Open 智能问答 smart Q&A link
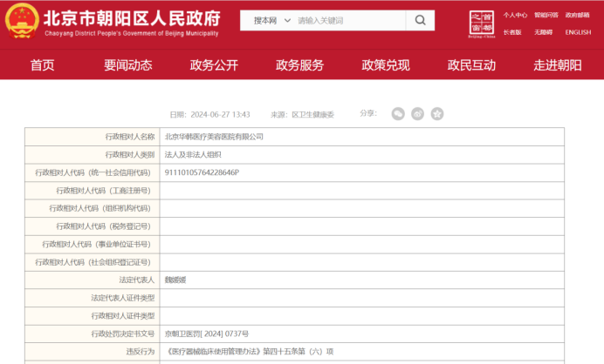This screenshot has width=604, height=364. point(546,15)
